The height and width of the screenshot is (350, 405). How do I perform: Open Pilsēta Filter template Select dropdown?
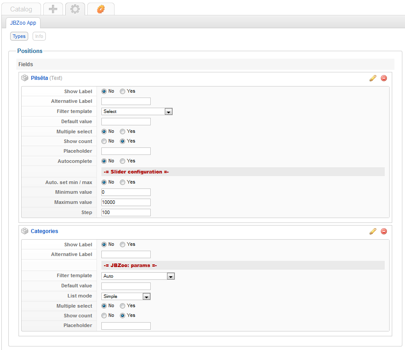coord(137,112)
